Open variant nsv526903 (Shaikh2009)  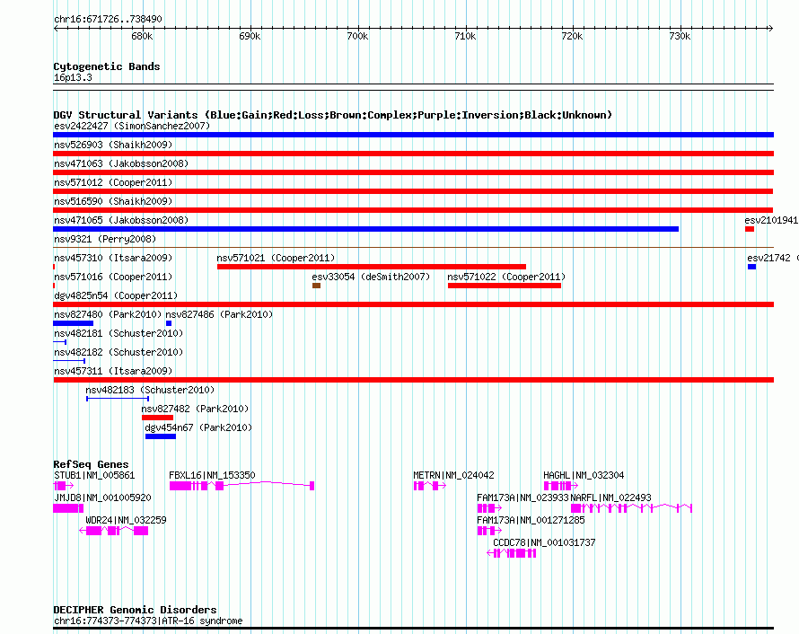coord(113,145)
